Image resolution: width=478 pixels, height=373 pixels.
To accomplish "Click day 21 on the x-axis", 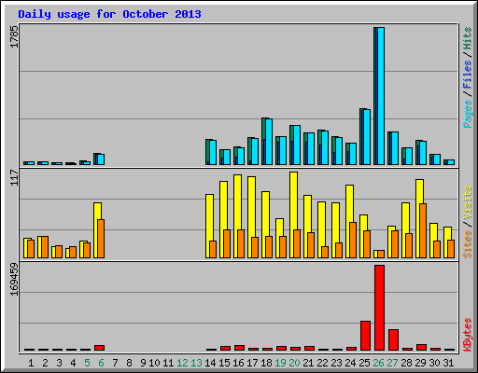I will point(308,363).
